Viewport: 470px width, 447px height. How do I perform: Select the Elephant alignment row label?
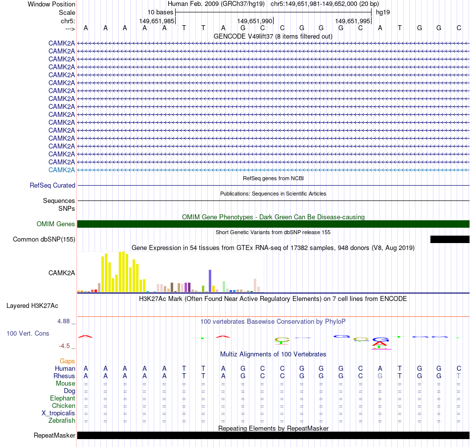[63, 398]
